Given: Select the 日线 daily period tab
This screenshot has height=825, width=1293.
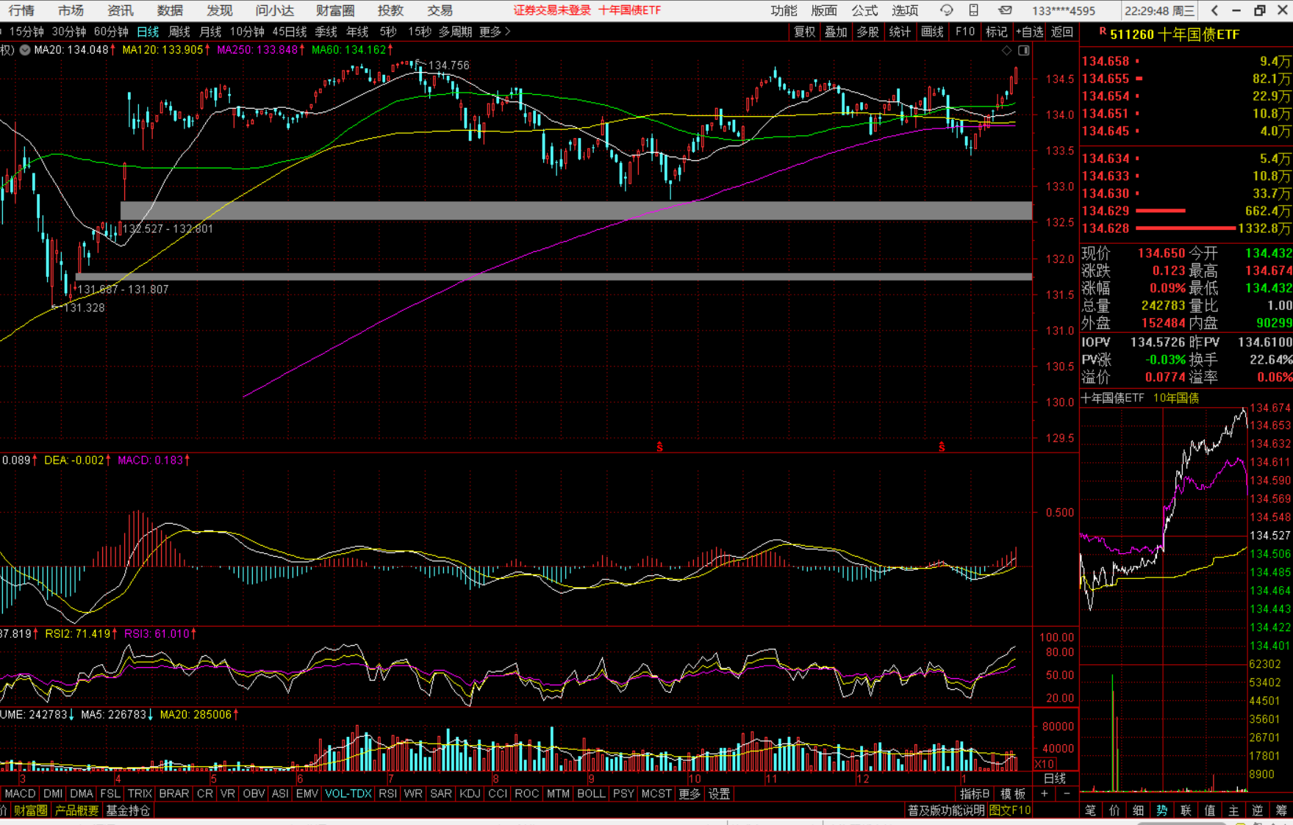Looking at the screenshot, I should pyautogui.click(x=148, y=32).
